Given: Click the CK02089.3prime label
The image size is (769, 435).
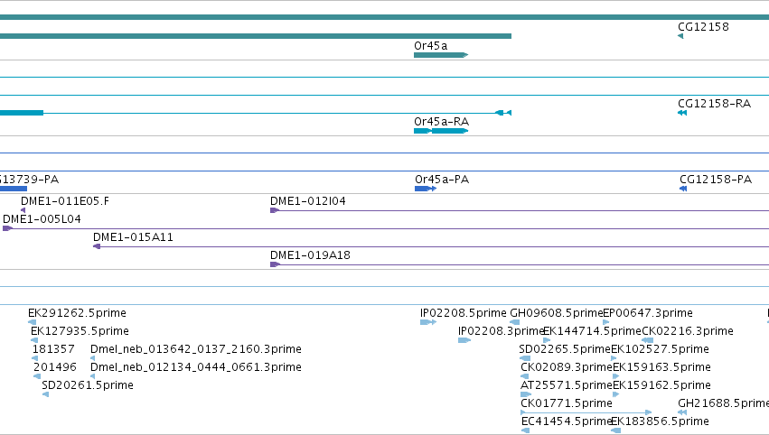Looking at the screenshot, I should [x=567, y=367].
